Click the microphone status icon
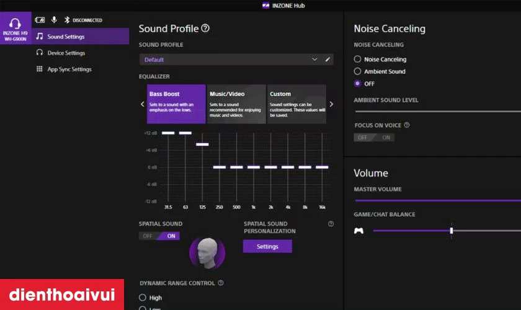Image resolution: width=521 pixels, height=310 pixels. pyautogui.click(x=54, y=20)
